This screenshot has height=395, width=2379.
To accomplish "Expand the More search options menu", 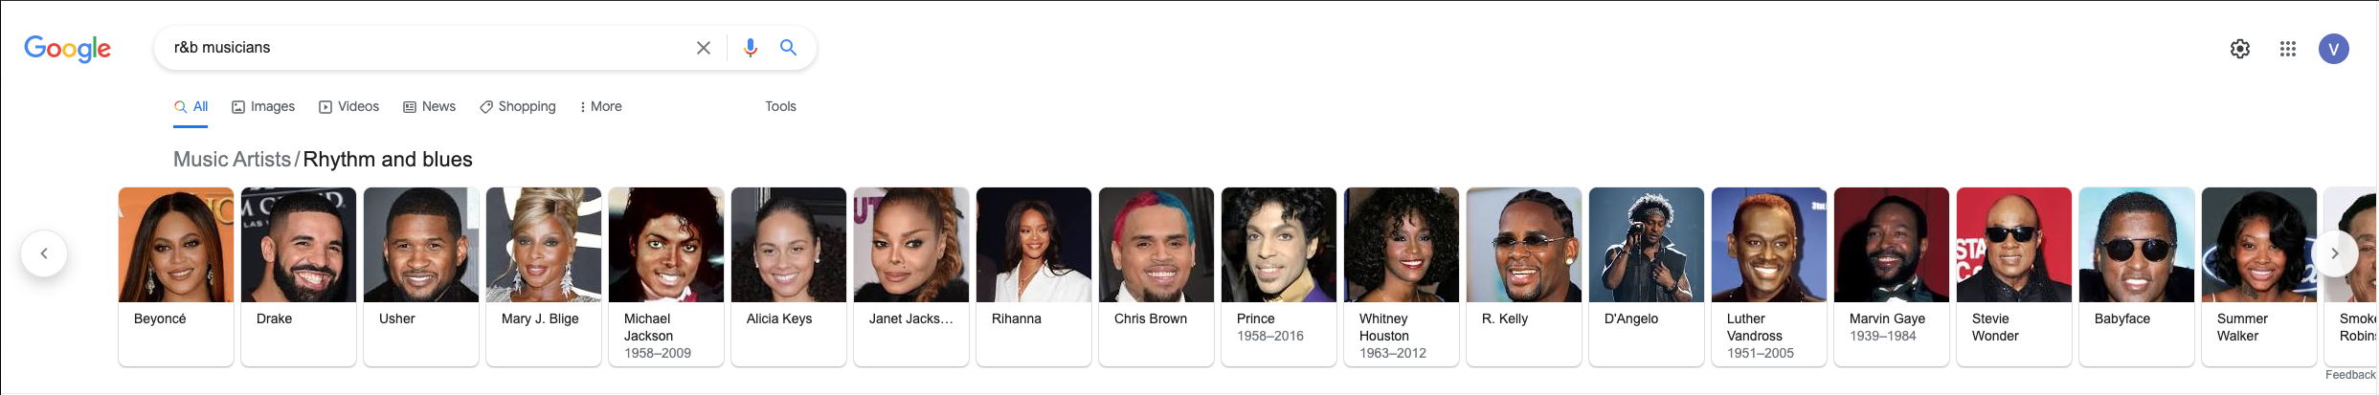I will coord(601,107).
